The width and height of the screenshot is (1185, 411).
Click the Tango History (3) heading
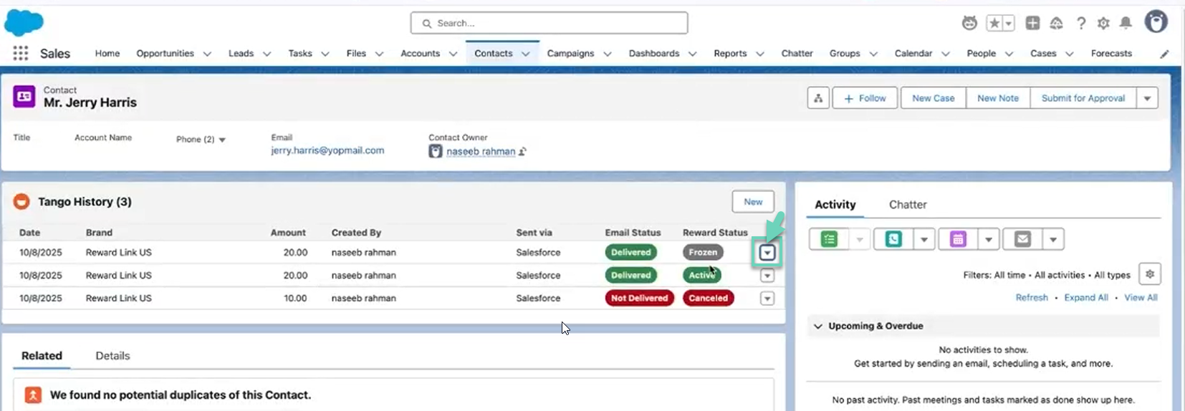tap(85, 202)
